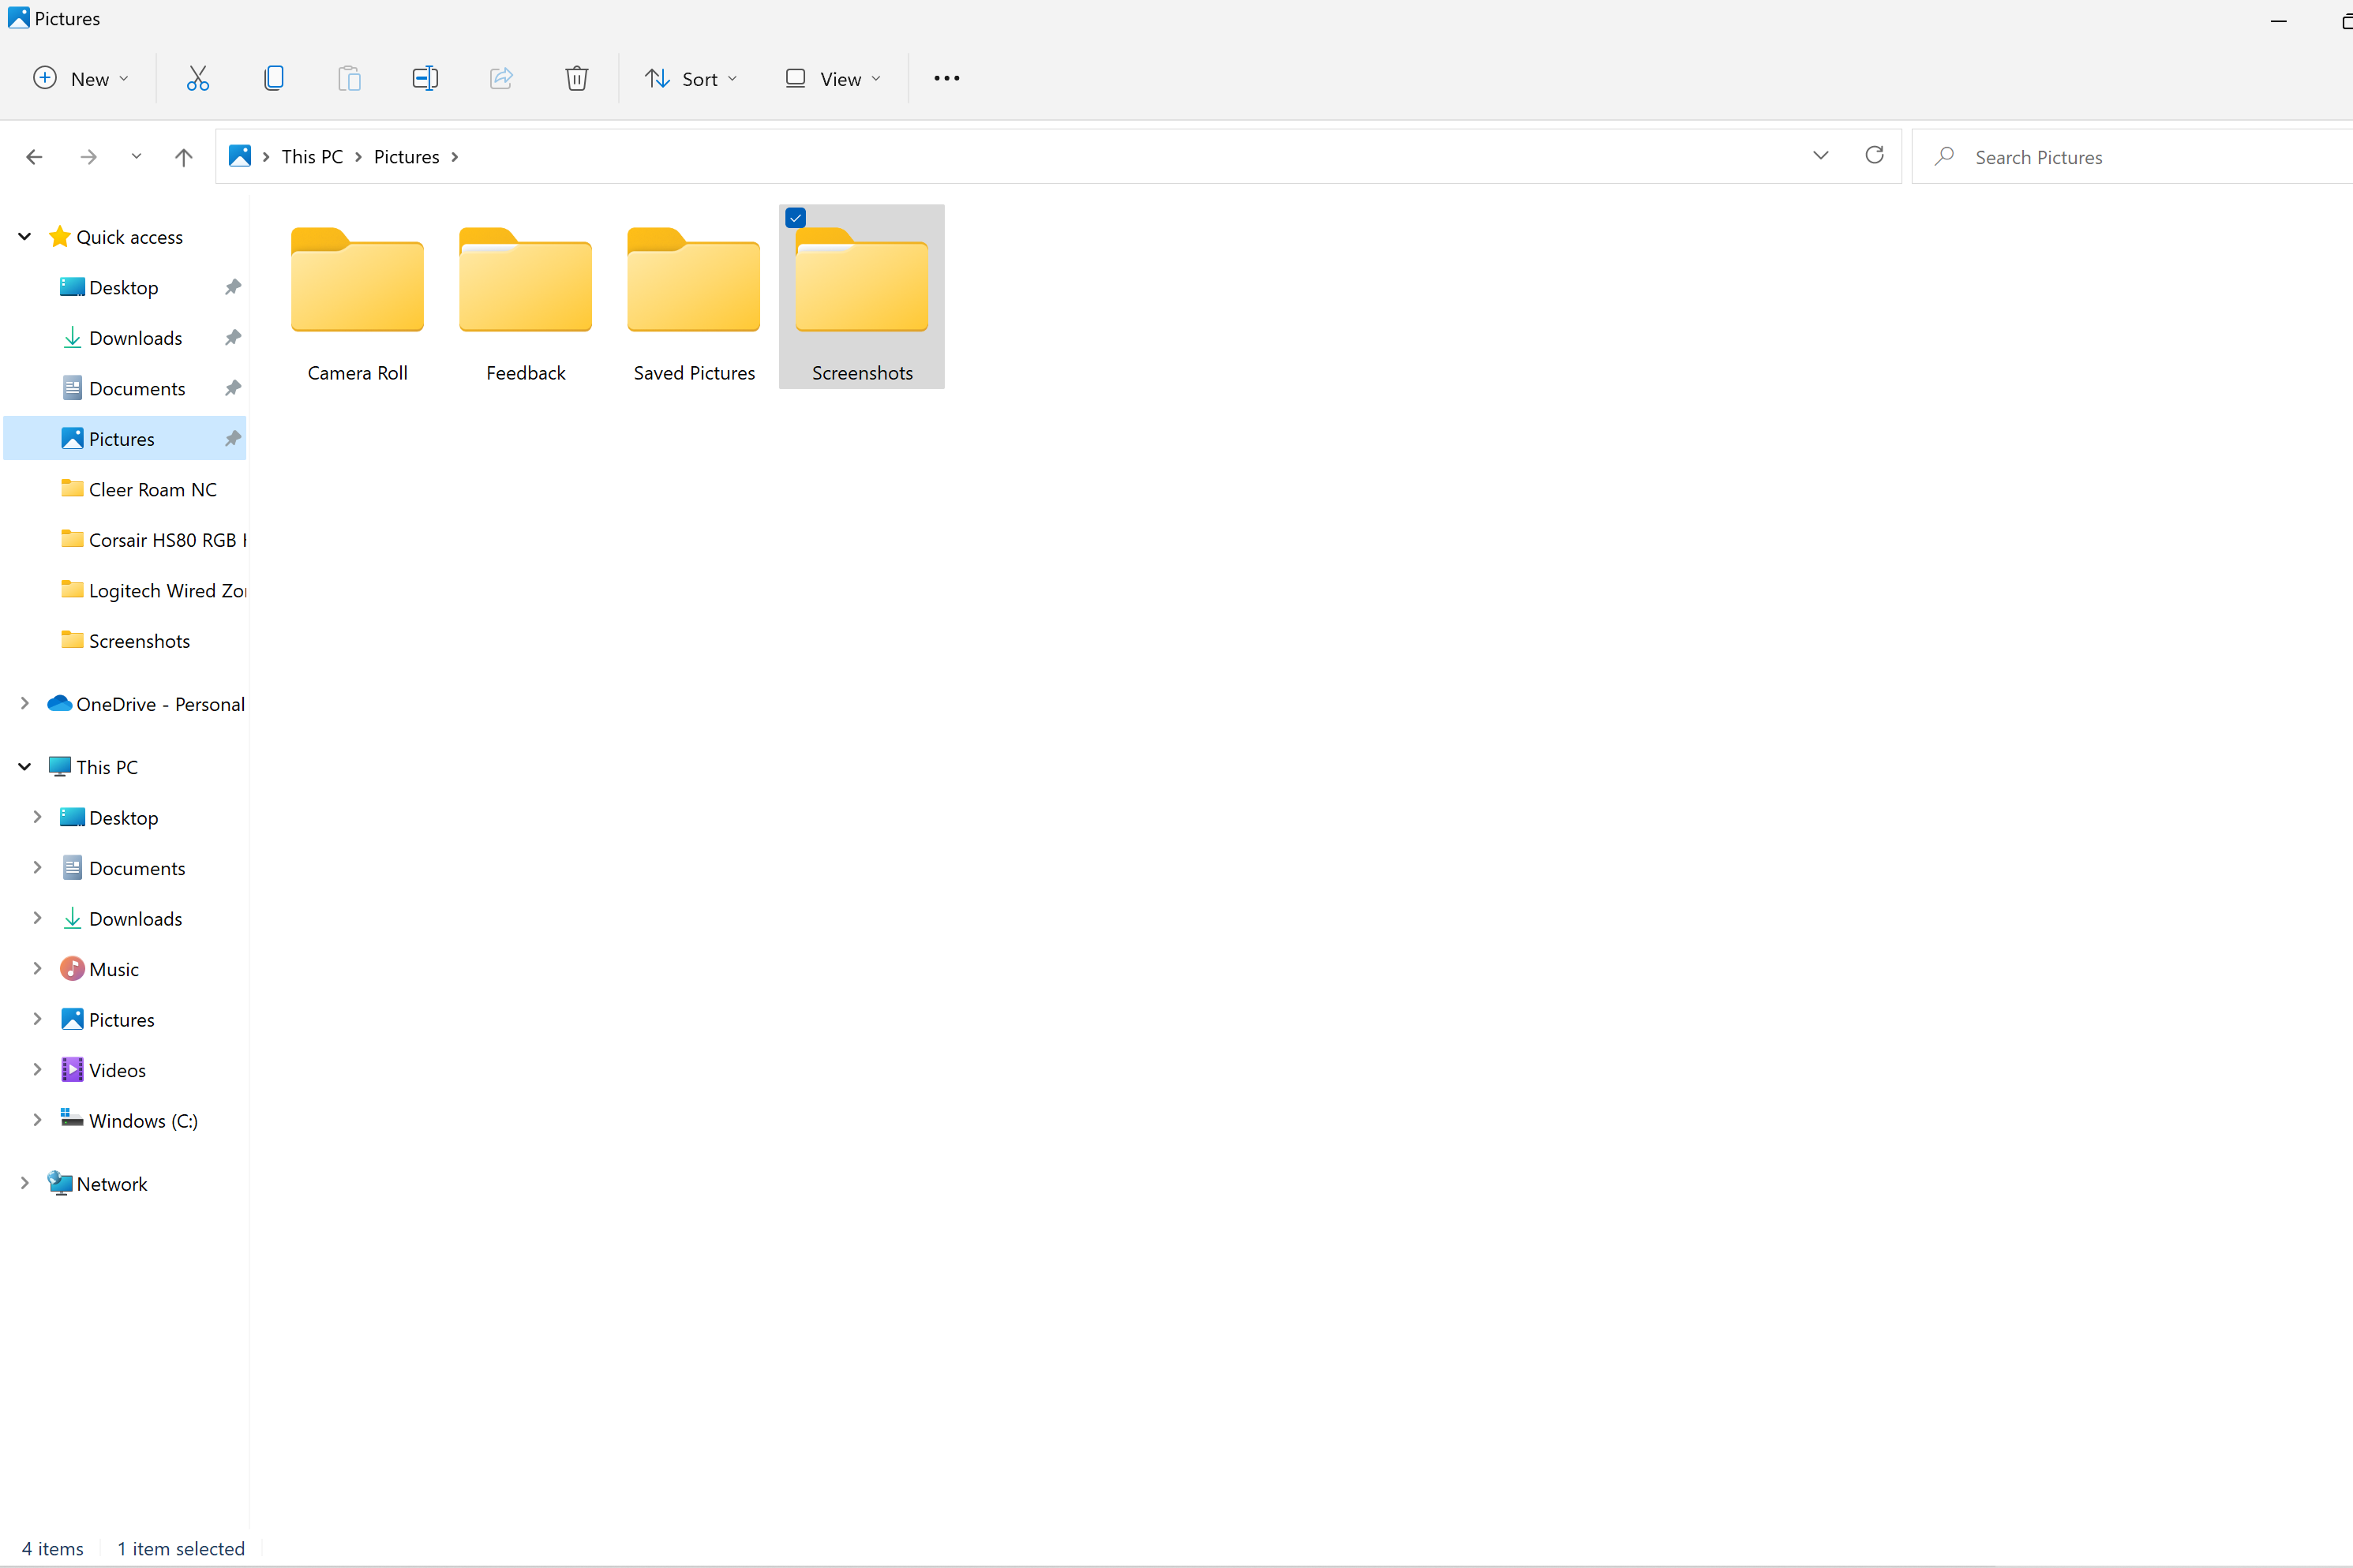Click pin icon next to Pictures
The width and height of the screenshot is (2353, 1568).
(x=233, y=438)
